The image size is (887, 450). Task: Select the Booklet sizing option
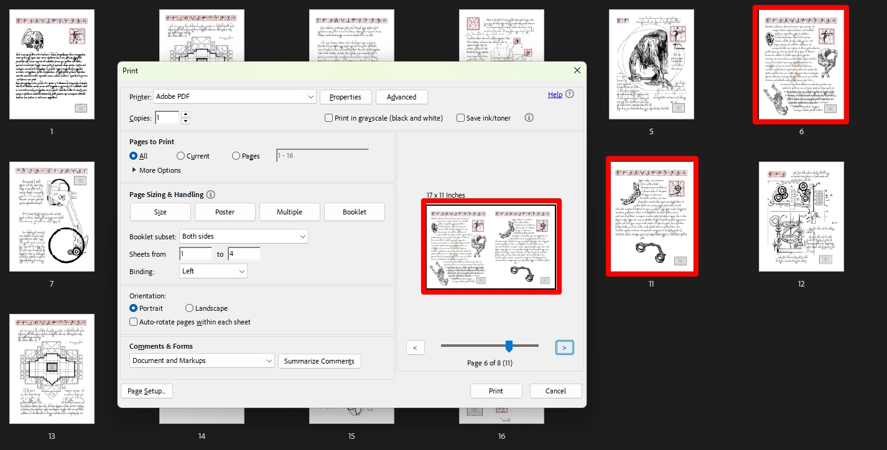pyautogui.click(x=355, y=212)
